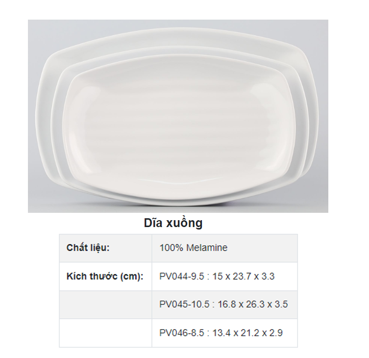
Task: Click the model code "PV046-8.5"
Action: click(x=182, y=333)
